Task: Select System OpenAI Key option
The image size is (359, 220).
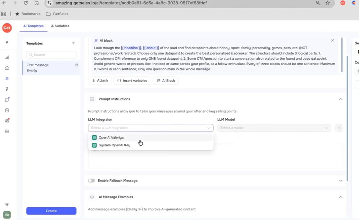Action: (x=151, y=145)
